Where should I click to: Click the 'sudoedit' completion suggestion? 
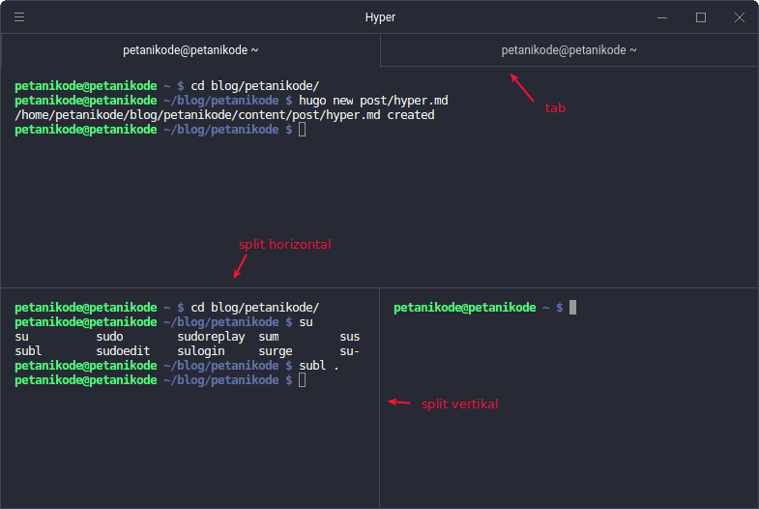click(123, 351)
